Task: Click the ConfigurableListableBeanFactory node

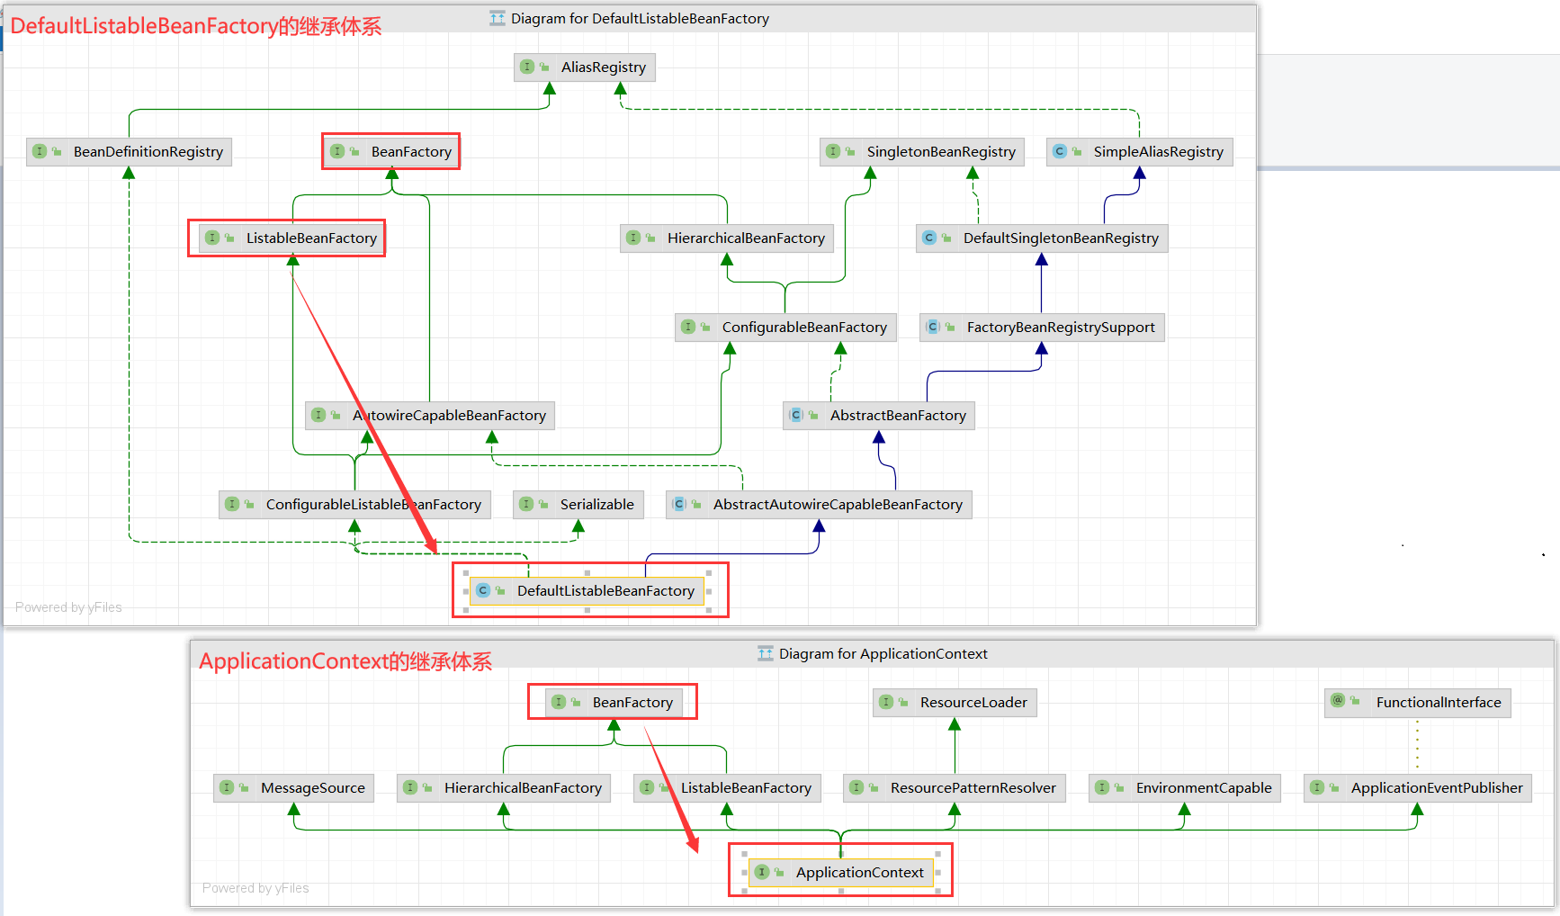Action: [354, 505]
